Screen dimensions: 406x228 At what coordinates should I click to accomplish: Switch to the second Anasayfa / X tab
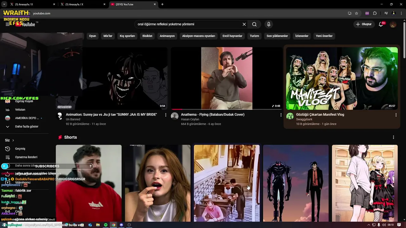pyautogui.click(x=83, y=4)
